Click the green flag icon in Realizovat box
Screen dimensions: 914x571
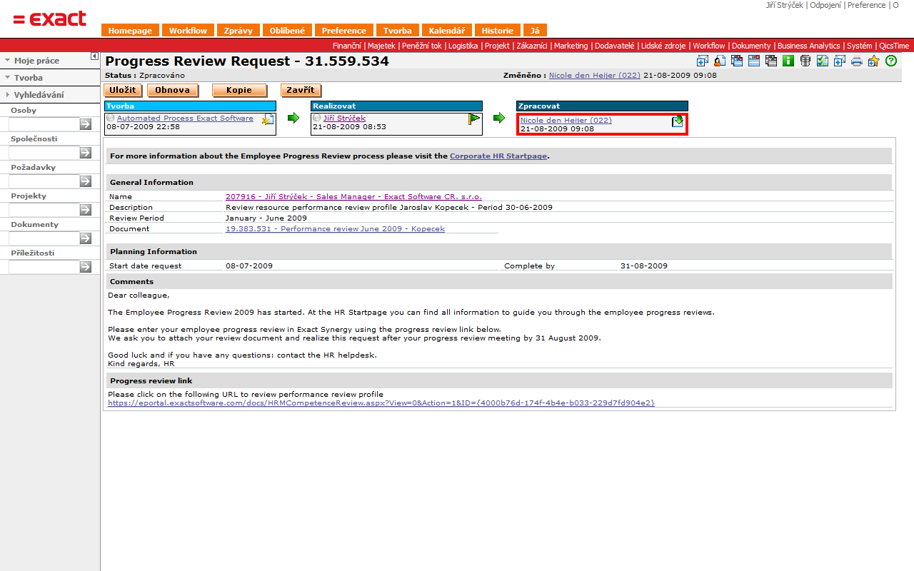474,119
